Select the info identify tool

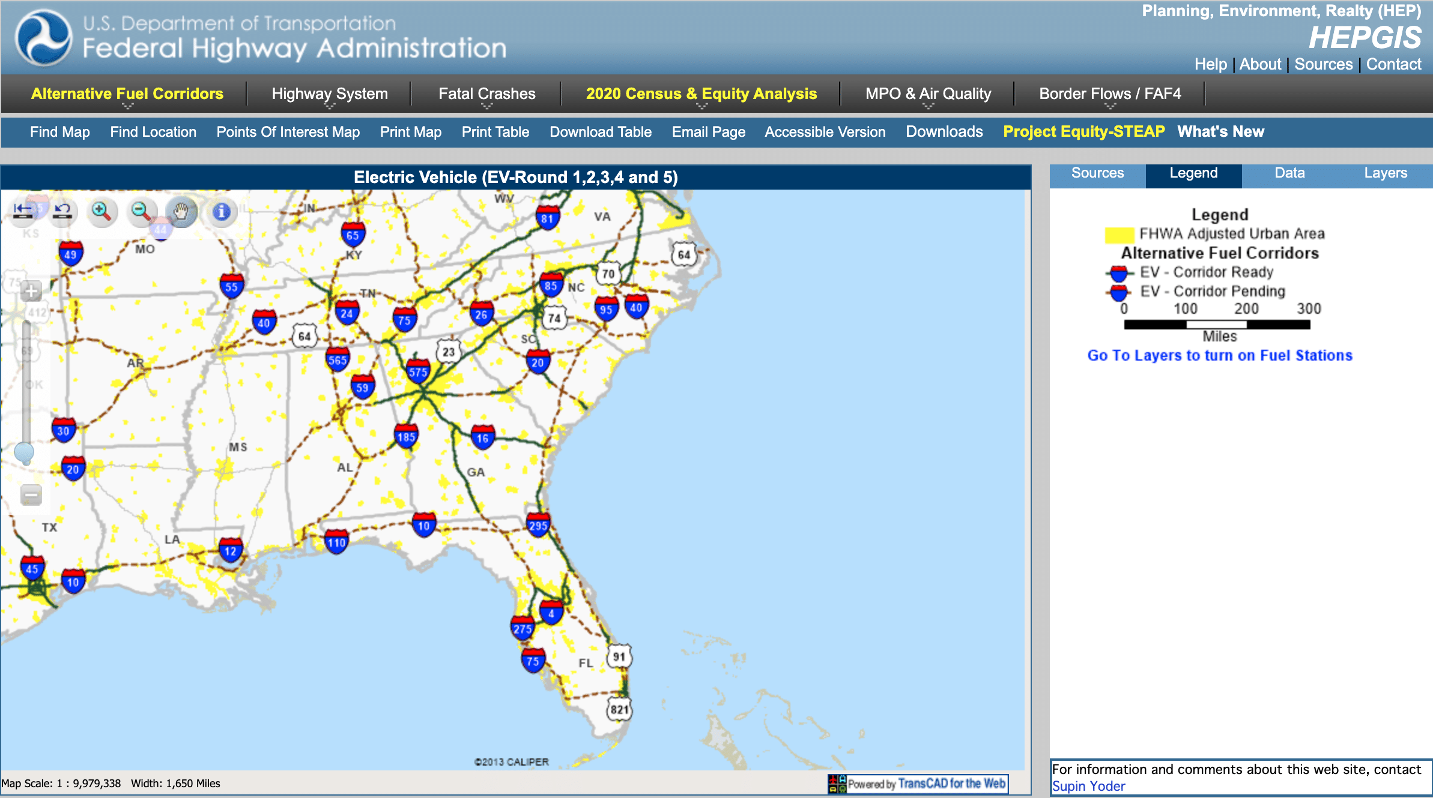tap(221, 211)
